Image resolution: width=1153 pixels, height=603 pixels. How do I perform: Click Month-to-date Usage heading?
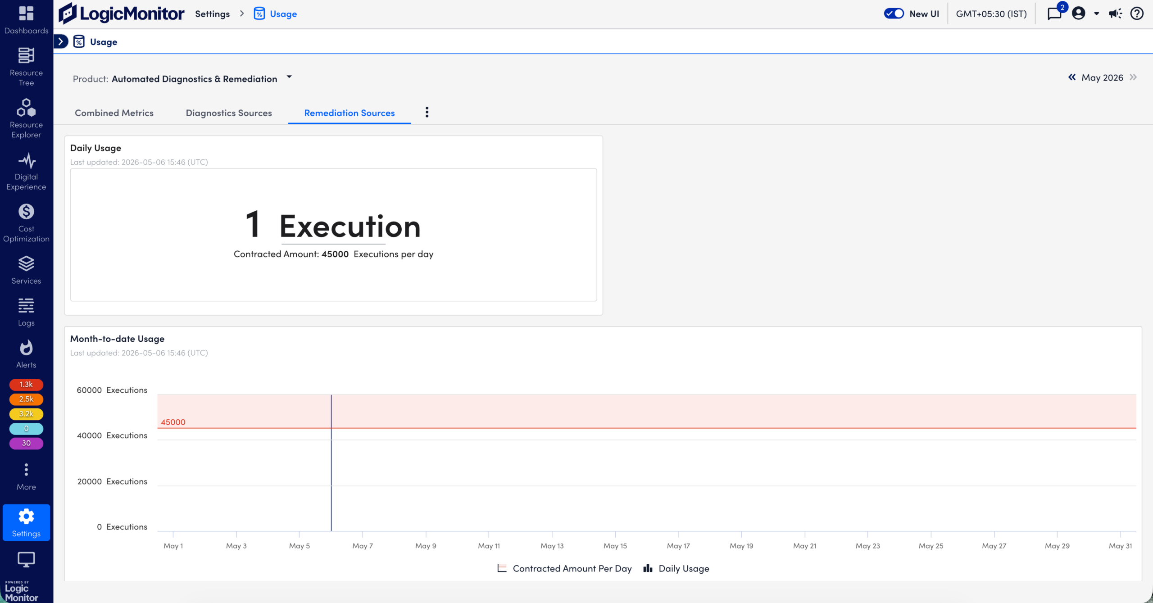[x=117, y=339]
